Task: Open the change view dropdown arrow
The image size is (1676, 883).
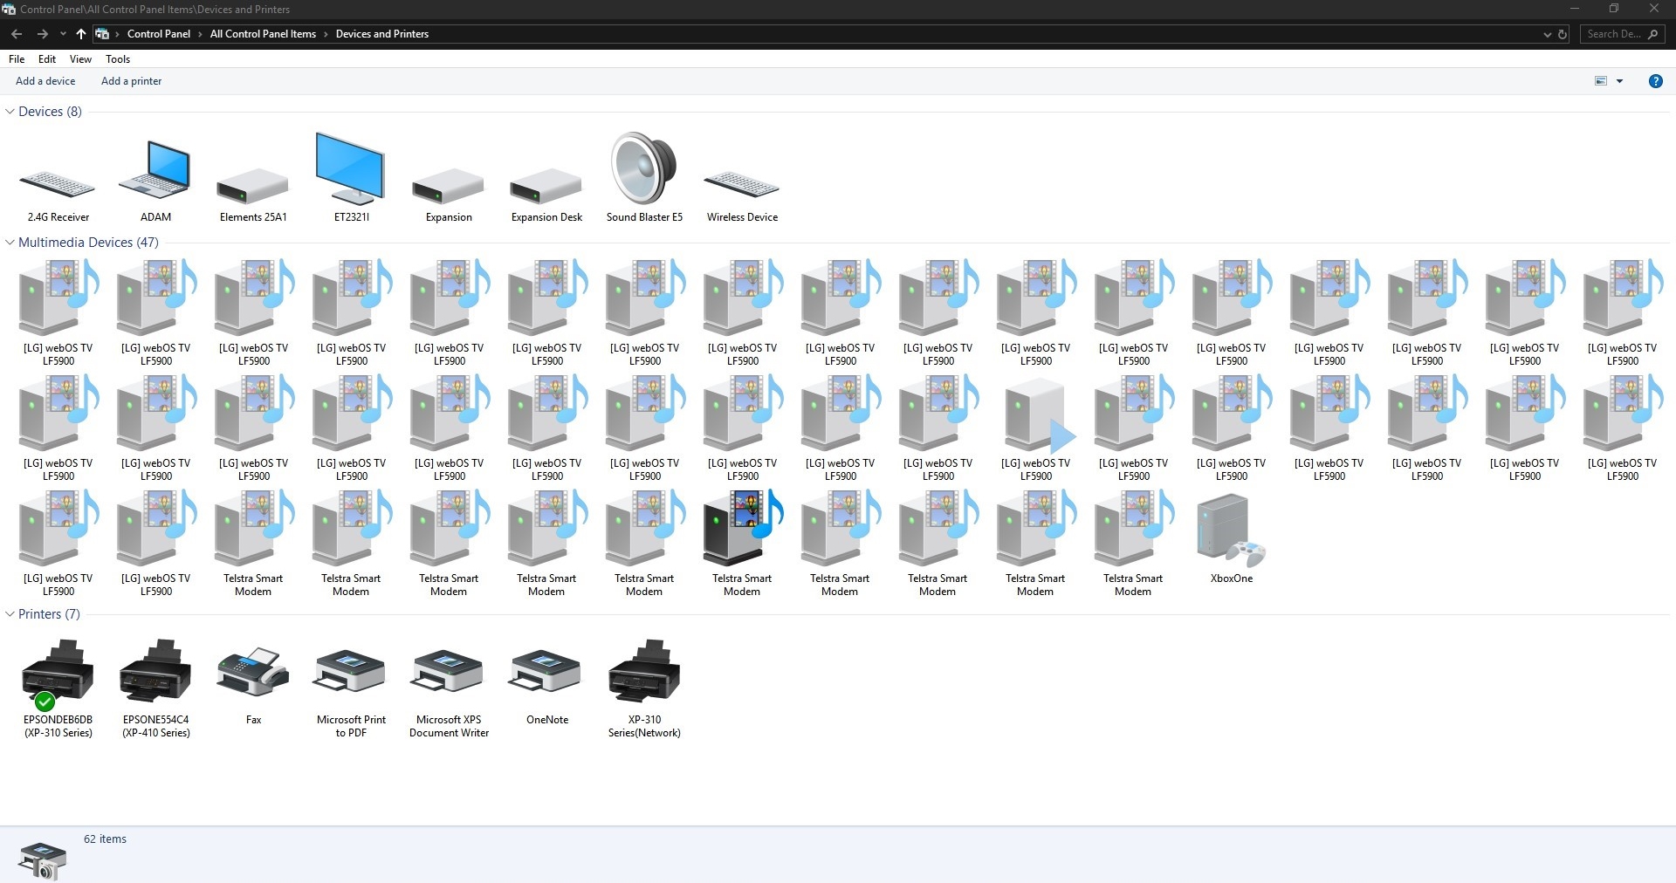Action: click(x=1619, y=81)
